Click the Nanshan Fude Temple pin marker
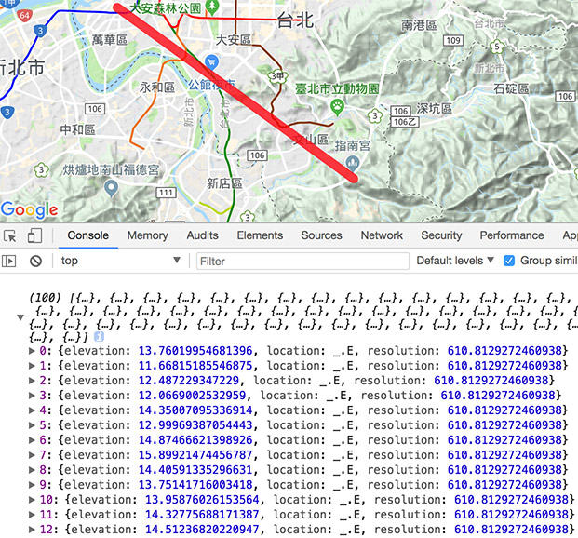578x538 pixels. click(x=111, y=188)
